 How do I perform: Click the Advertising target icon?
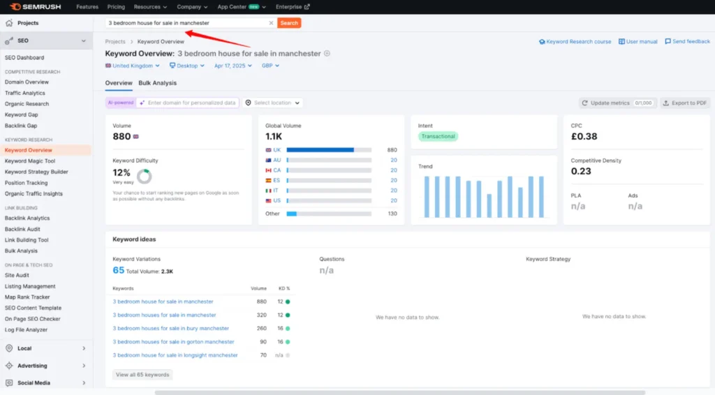point(9,366)
